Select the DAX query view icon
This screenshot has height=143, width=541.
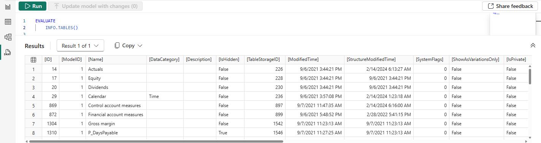8,52
